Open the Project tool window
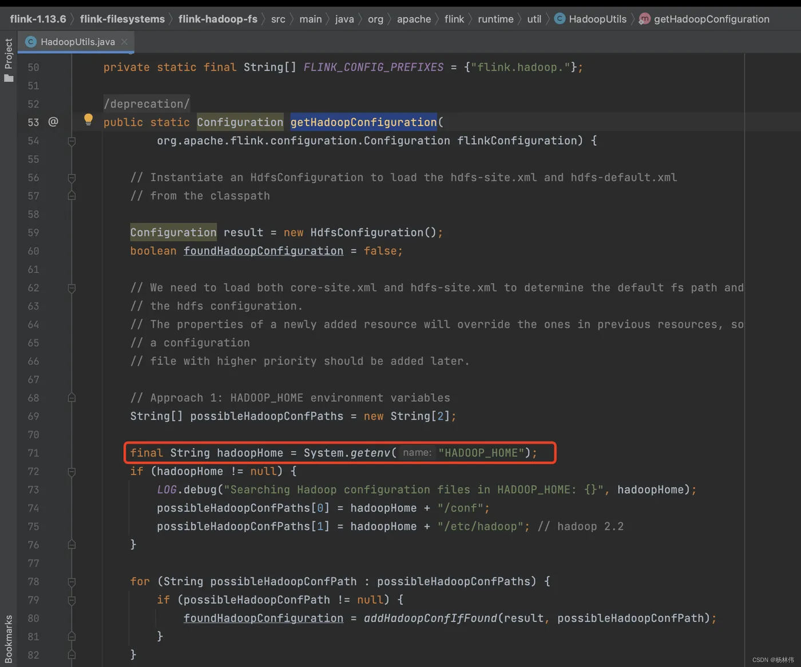Screen dimensions: 801x667 [9, 60]
